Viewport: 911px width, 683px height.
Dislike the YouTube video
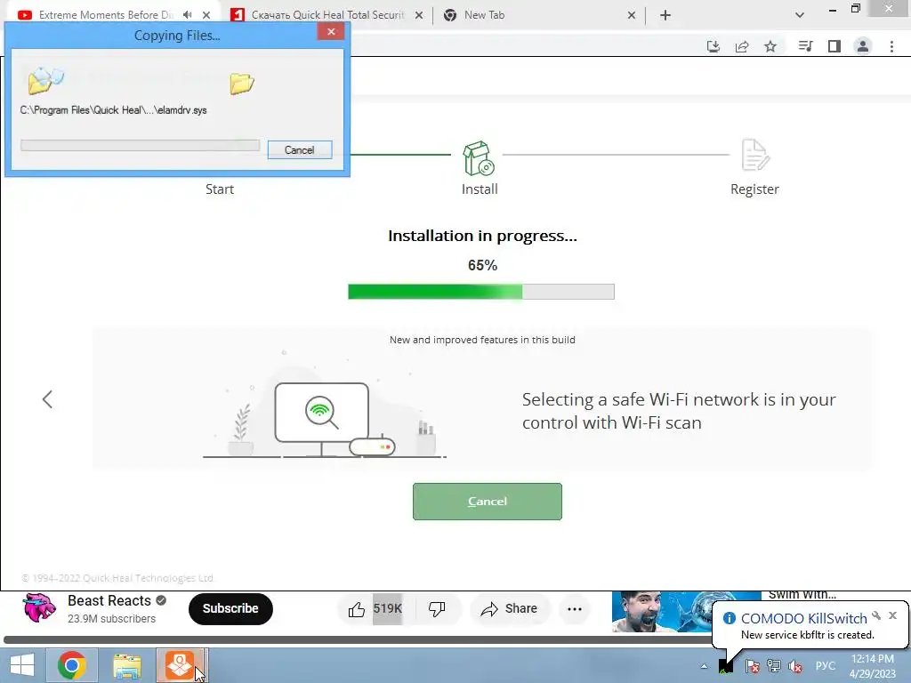(x=437, y=608)
